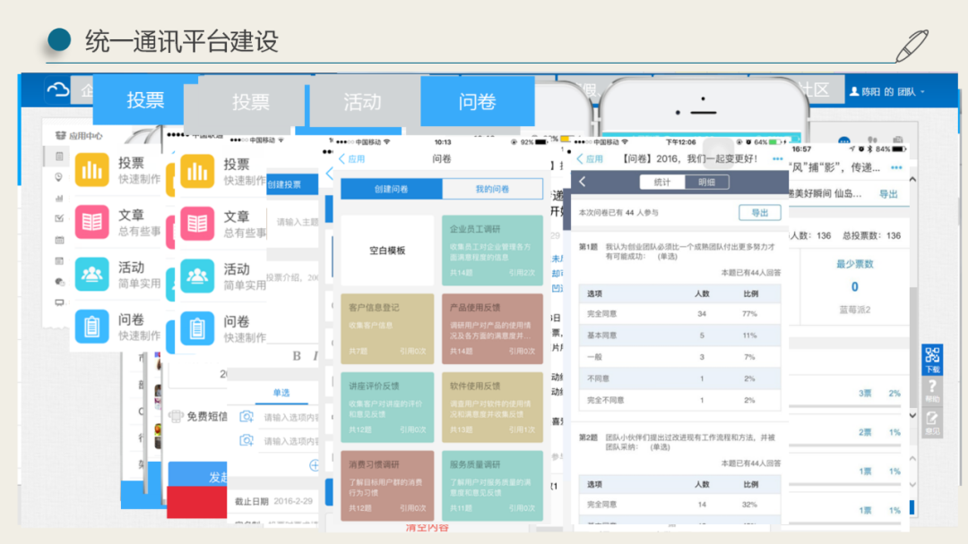Open the small bar chart icon in the 应用中心 sidebar
The height and width of the screenshot is (544, 968).
coord(59,199)
